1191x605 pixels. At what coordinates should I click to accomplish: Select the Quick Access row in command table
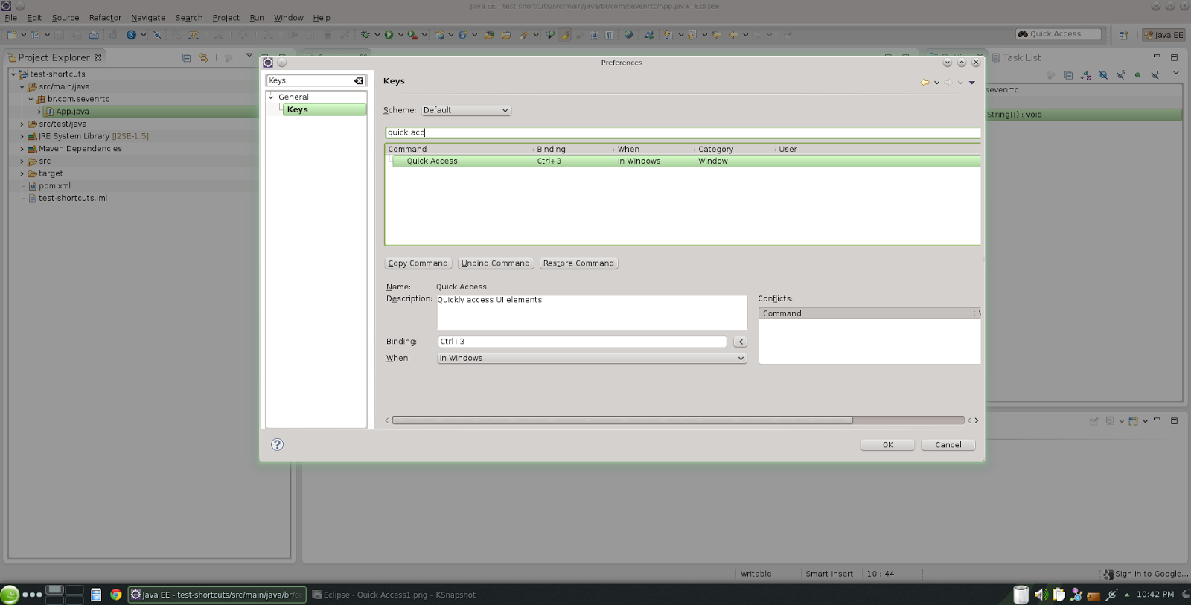pyautogui.click(x=686, y=161)
